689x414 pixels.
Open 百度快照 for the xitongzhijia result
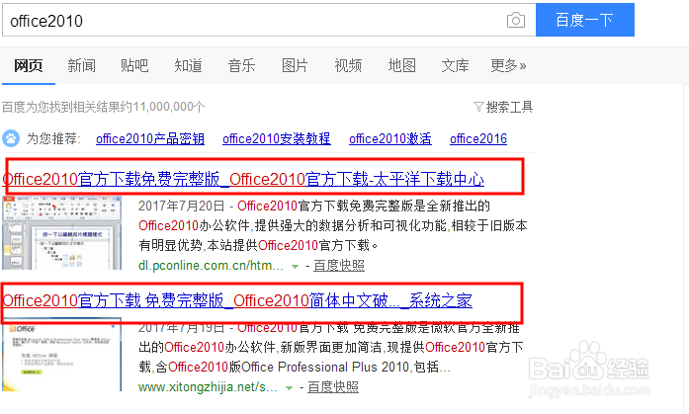pos(333,387)
